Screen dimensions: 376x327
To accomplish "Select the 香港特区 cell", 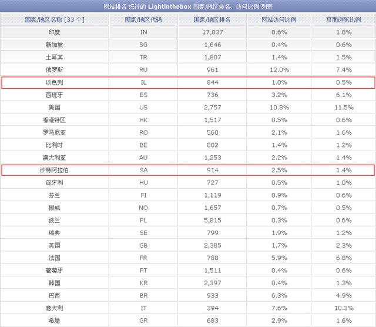I will pyautogui.click(x=54, y=120).
